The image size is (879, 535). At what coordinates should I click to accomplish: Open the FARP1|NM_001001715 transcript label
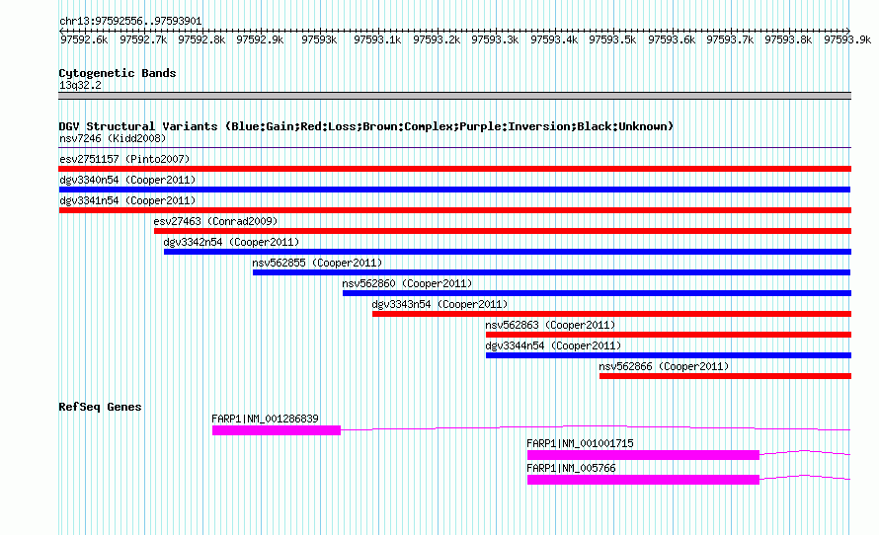pyautogui.click(x=580, y=443)
